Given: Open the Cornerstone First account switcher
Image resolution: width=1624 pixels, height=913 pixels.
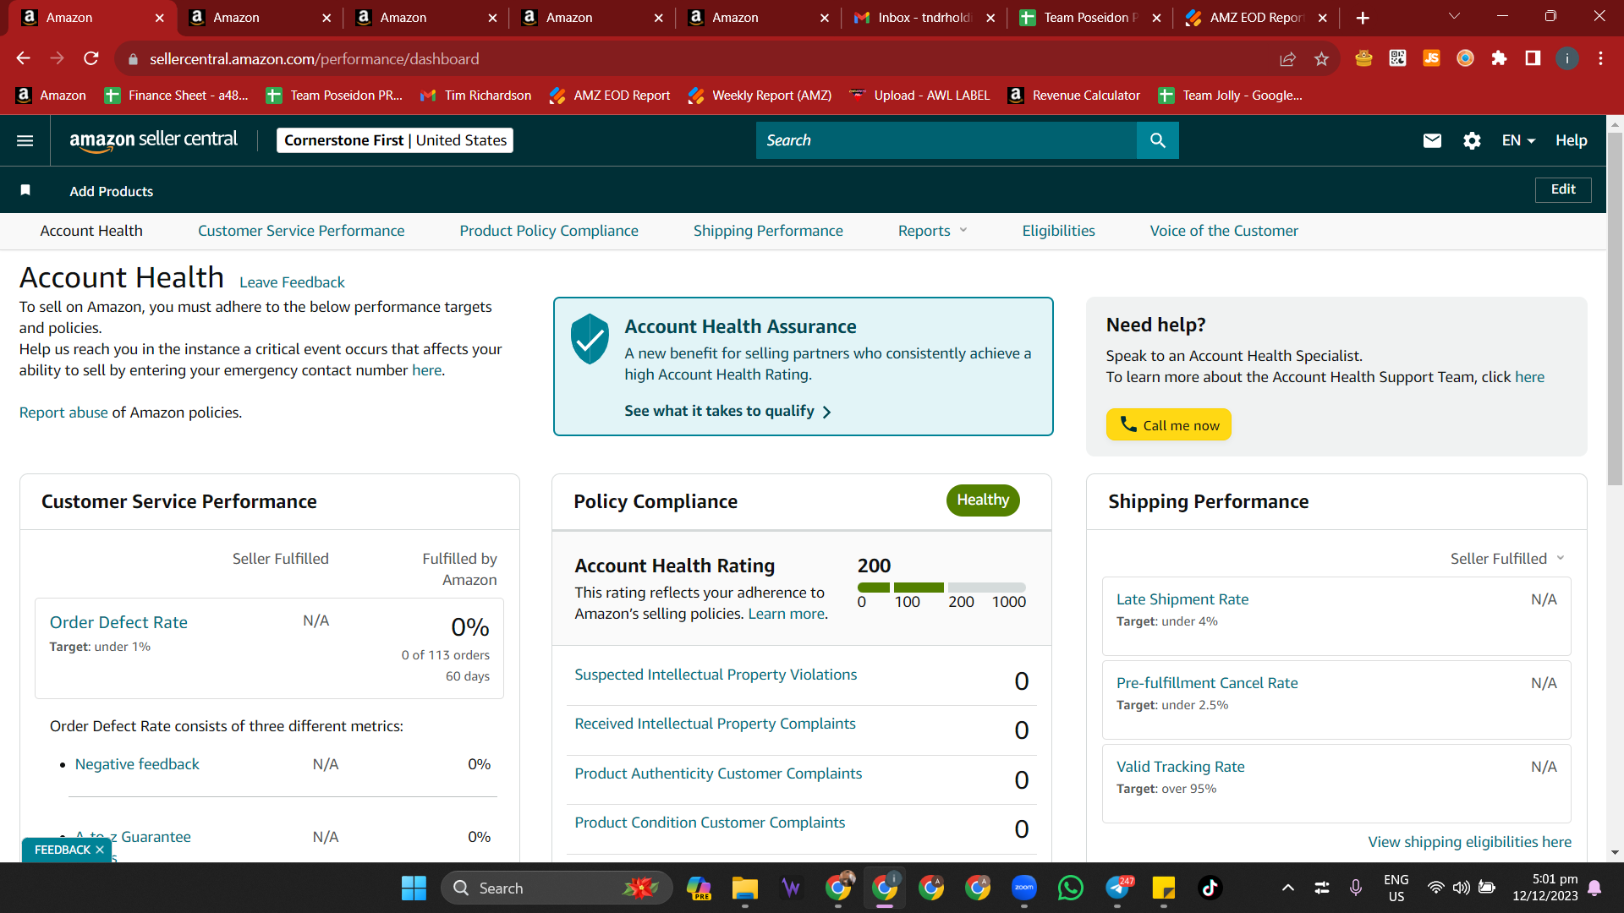Looking at the screenshot, I should pyautogui.click(x=395, y=140).
